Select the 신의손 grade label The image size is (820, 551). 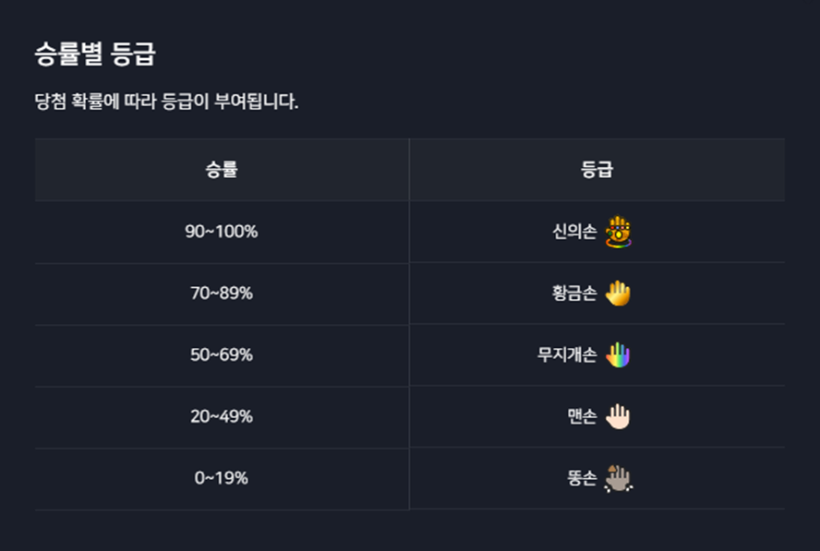pyautogui.click(x=574, y=232)
